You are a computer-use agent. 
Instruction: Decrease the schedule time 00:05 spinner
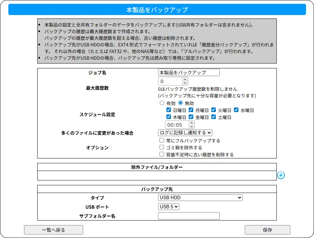point(191,127)
